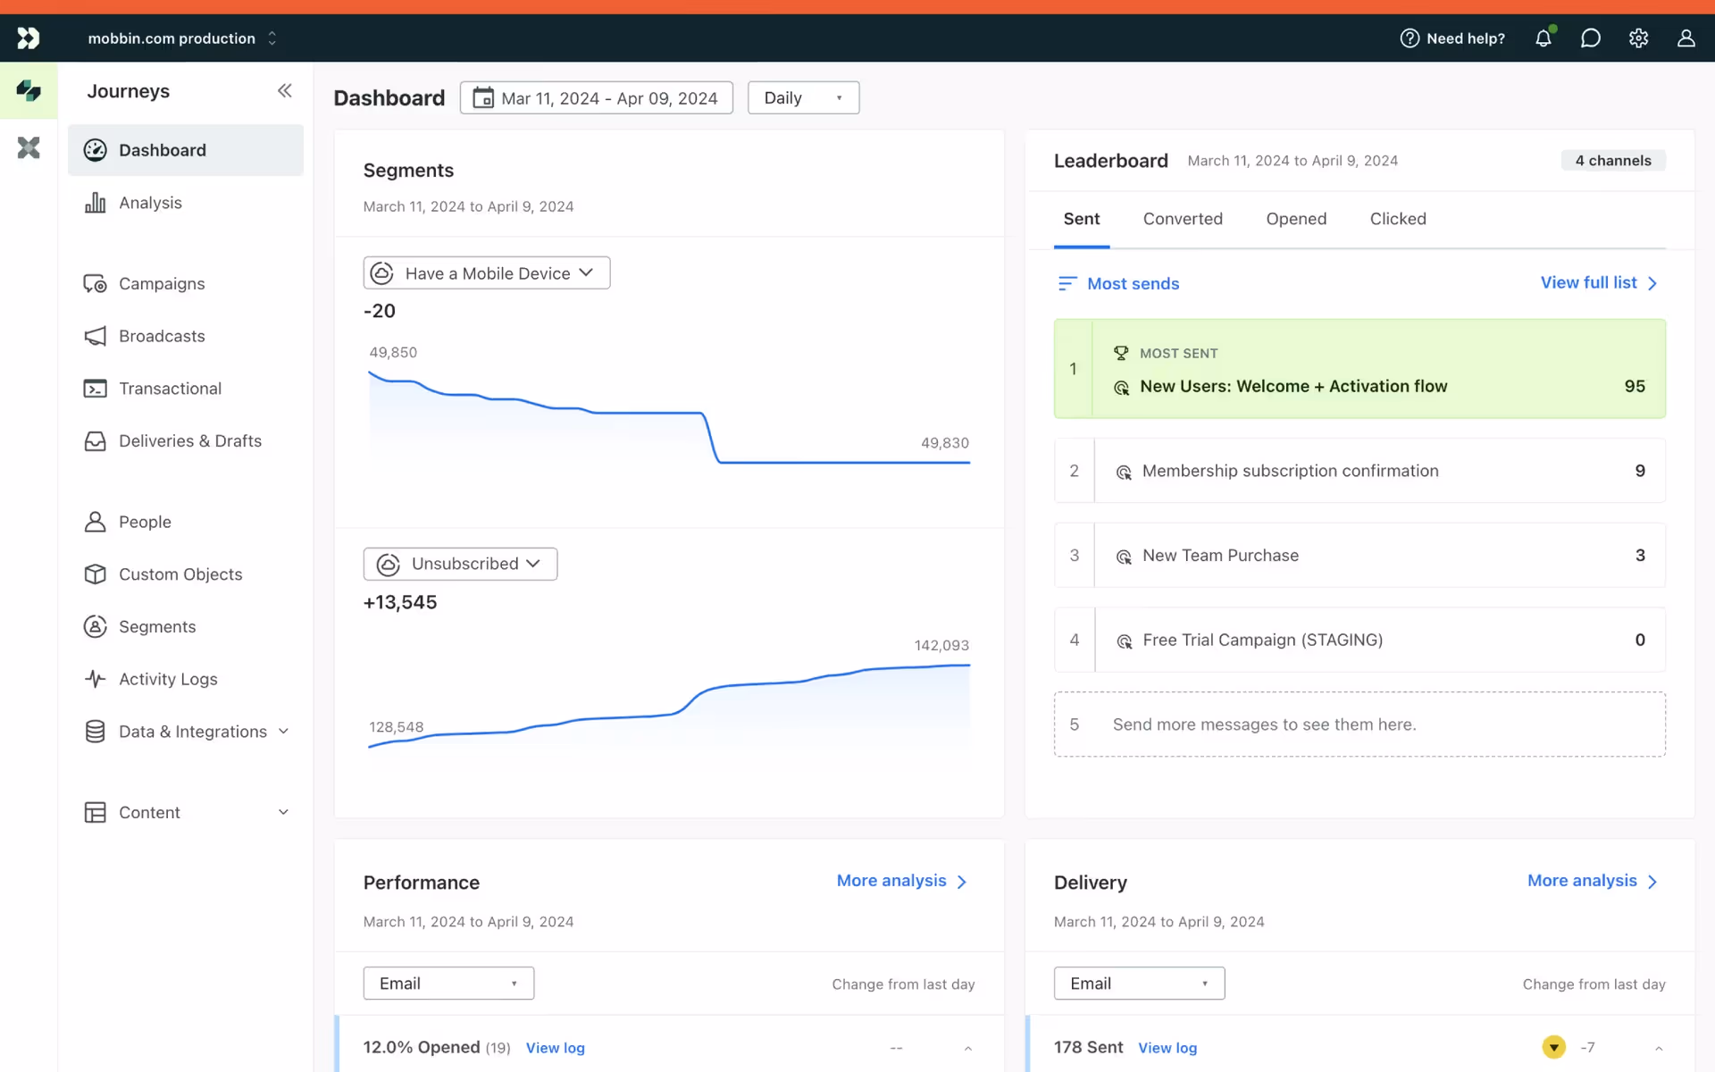Expand the Content sidebar section
This screenshot has height=1072, width=1715.
pyautogui.click(x=283, y=812)
